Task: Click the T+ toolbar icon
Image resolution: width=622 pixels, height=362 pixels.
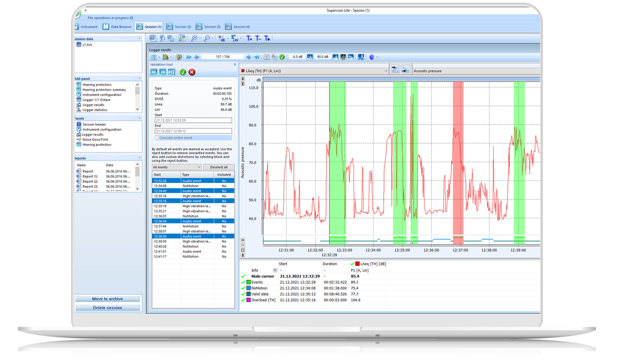Action: coord(249,38)
